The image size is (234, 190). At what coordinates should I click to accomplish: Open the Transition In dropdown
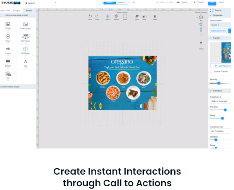pos(220,101)
